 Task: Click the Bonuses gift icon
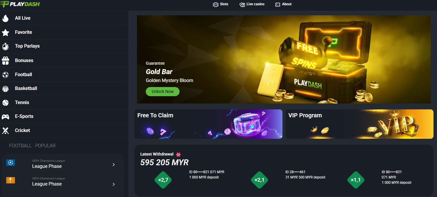coord(5,61)
